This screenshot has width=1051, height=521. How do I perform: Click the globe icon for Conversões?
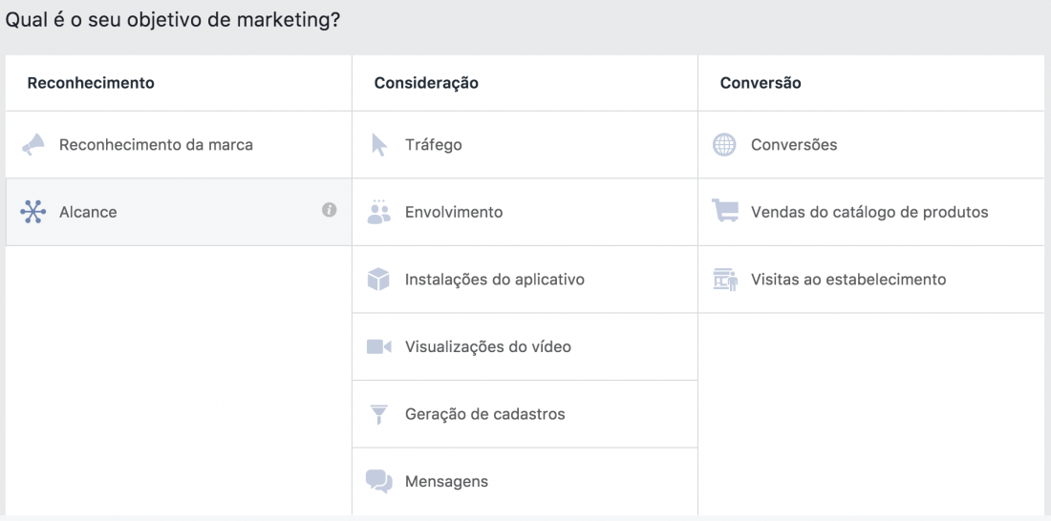pyautogui.click(x=724, y=145)
